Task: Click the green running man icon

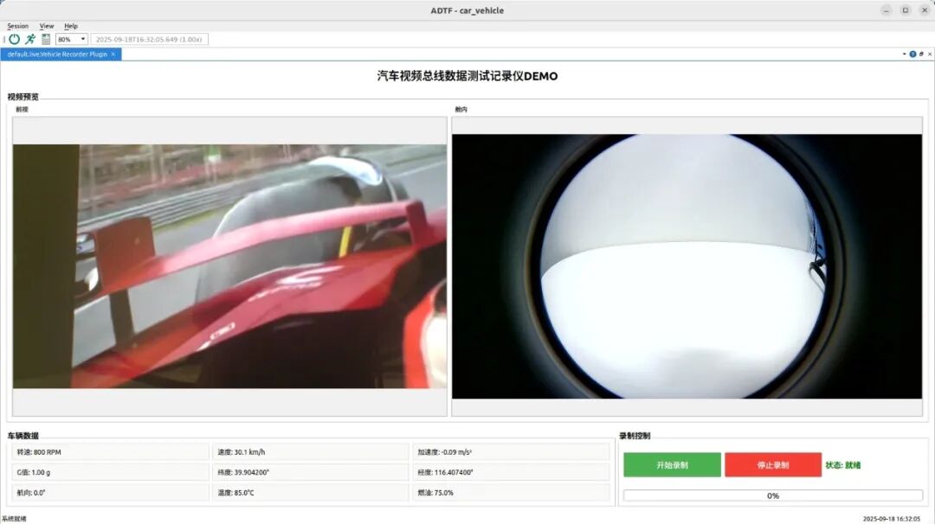Action: tap(29, 39)
